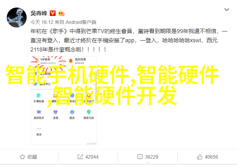Click the 40656 like count
The width and height of the screenshot is (237, 165).
tap(211, 157)
